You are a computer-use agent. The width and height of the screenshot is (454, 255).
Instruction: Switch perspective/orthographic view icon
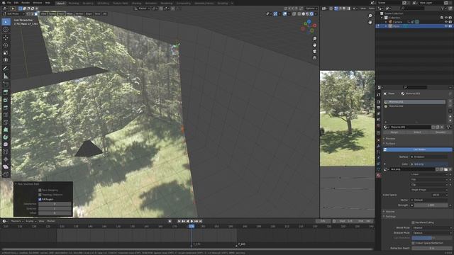coord(314,58)
